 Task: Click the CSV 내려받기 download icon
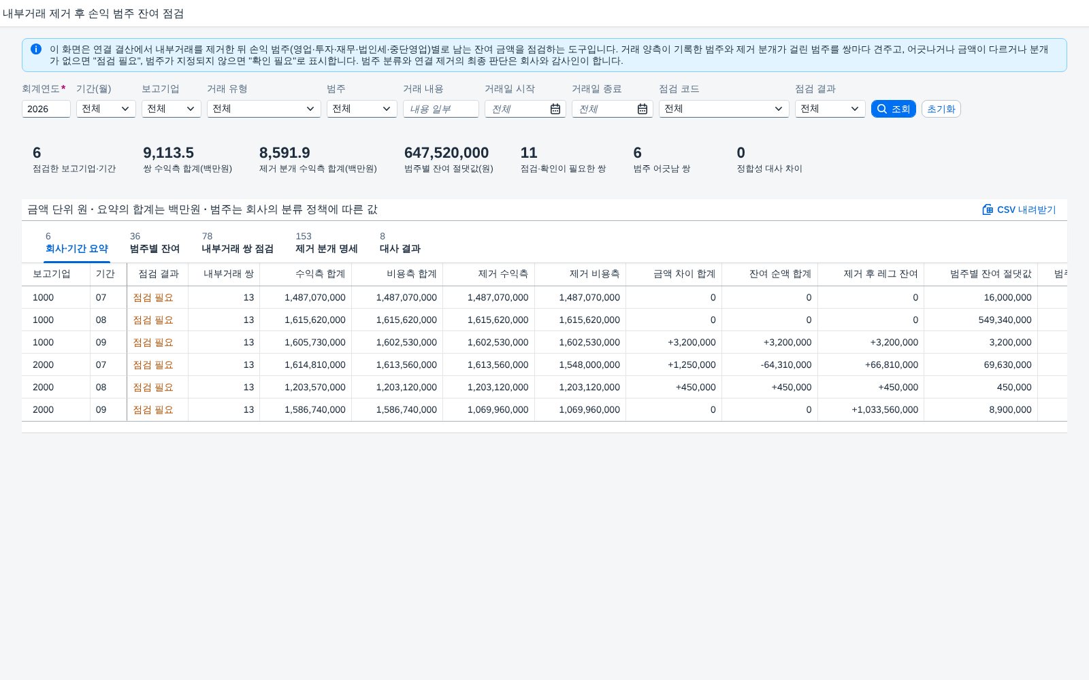coord(988,209)
